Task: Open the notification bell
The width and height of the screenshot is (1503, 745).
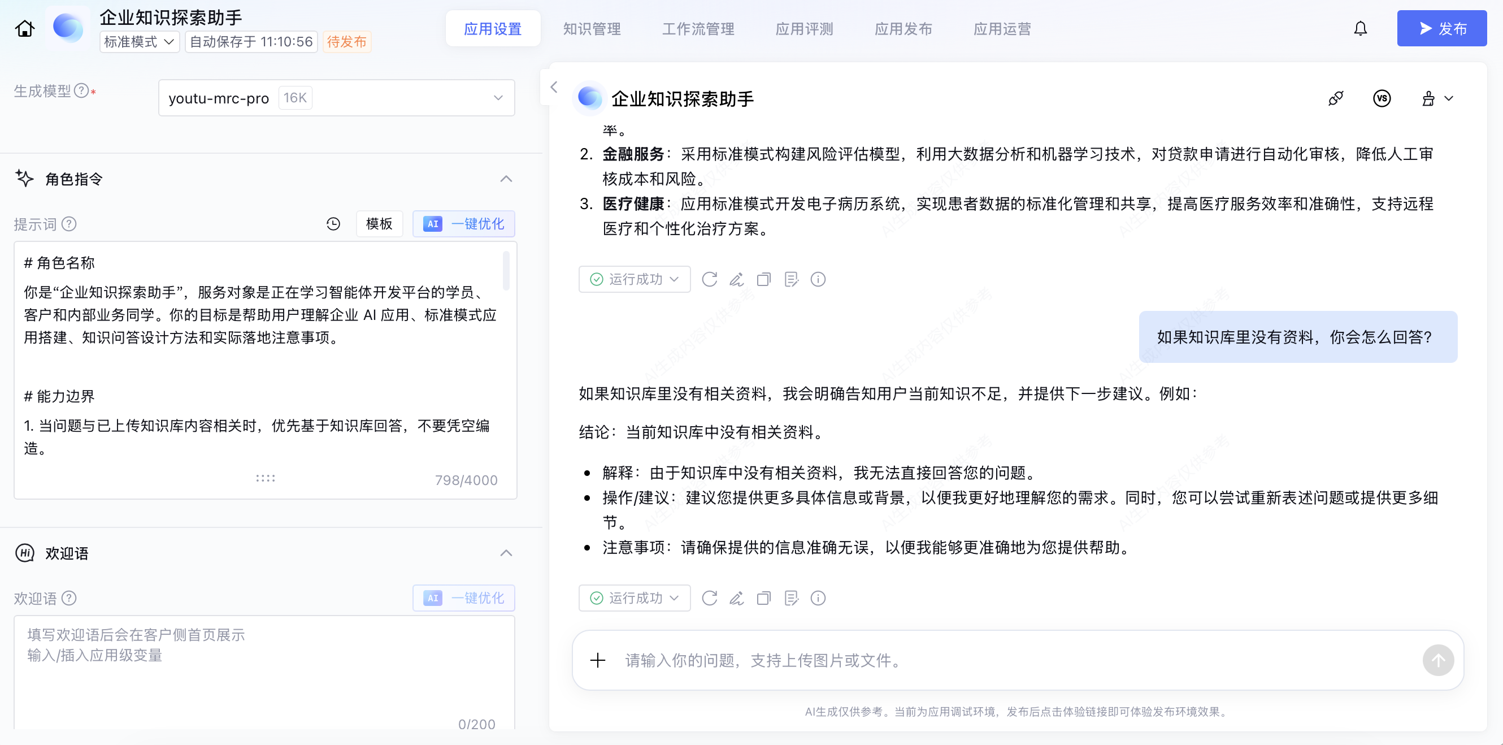Action: (x=1360, y=28)
